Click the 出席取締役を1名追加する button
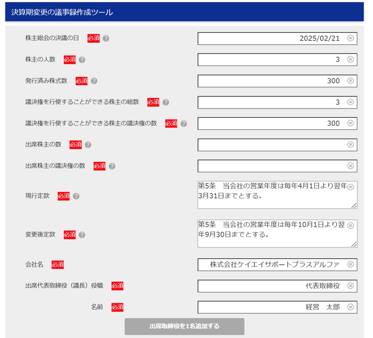Viewport: 373px width, 338px height. point(184,326)
